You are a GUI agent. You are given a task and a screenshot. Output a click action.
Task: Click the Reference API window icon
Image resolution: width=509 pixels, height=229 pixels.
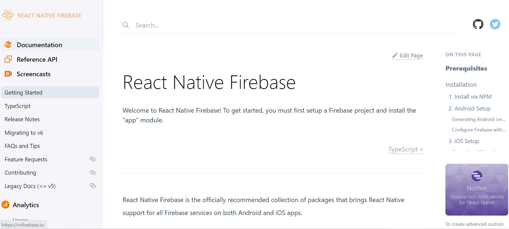pyautogui.click(x=8, y=59)
